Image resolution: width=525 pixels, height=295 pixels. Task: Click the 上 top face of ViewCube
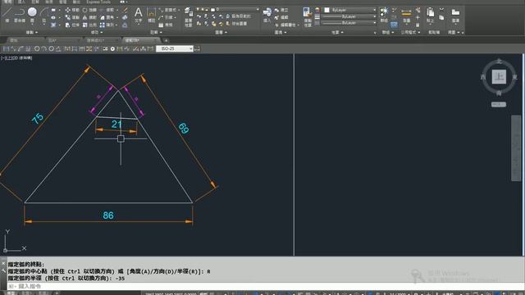click(x=499, y=77)
